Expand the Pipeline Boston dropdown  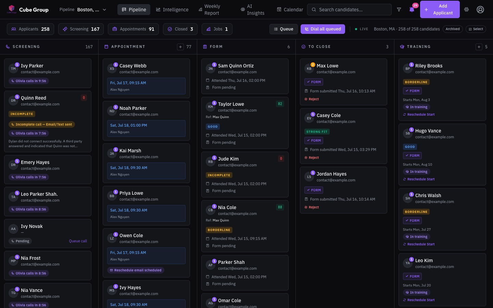click(83, 10)
